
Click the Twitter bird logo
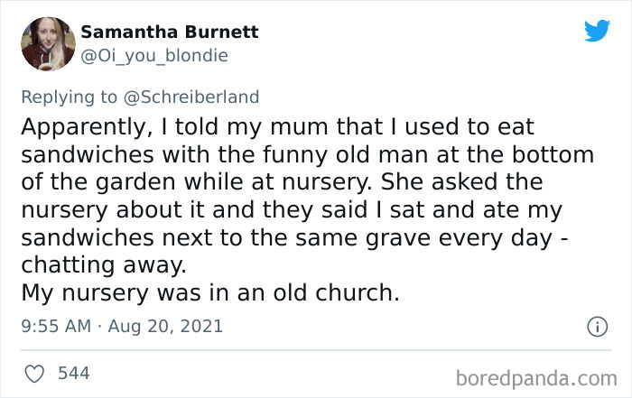[x=597, y=31]
